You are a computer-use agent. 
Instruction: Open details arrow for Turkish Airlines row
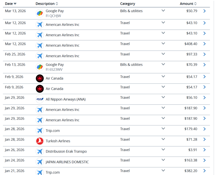[x=204, y=140]
